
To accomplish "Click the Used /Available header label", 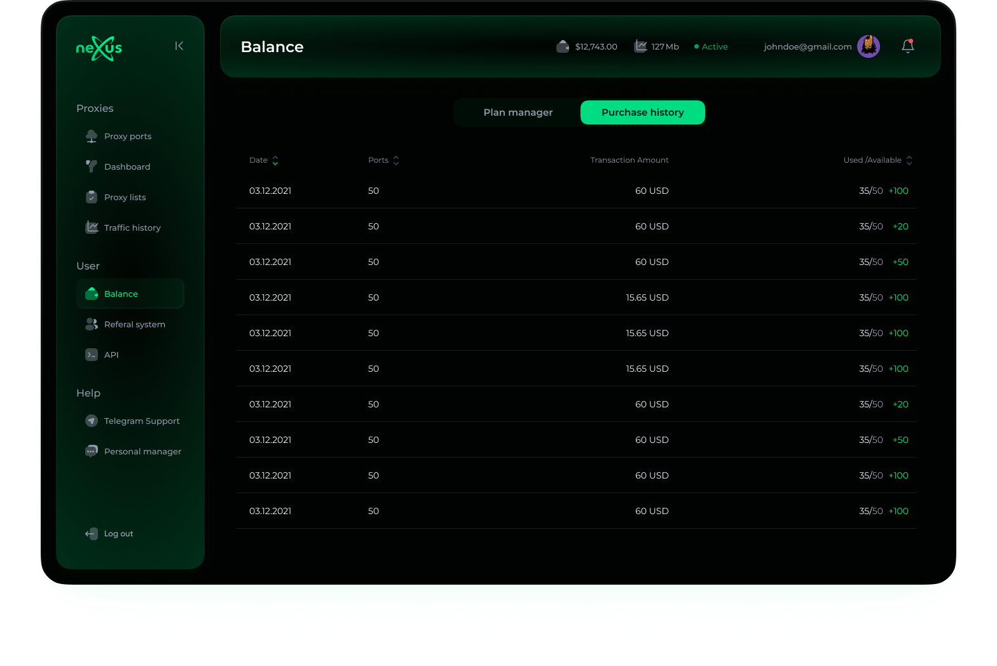I will pos(872,160).
